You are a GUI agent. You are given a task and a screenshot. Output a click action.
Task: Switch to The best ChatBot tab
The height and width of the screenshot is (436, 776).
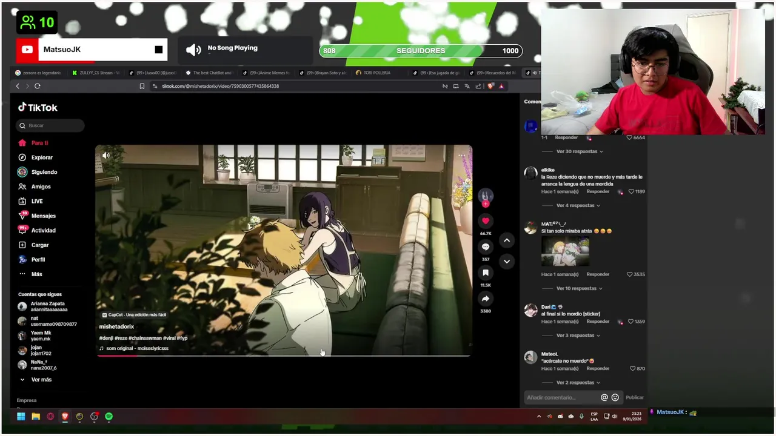[209, 73]
